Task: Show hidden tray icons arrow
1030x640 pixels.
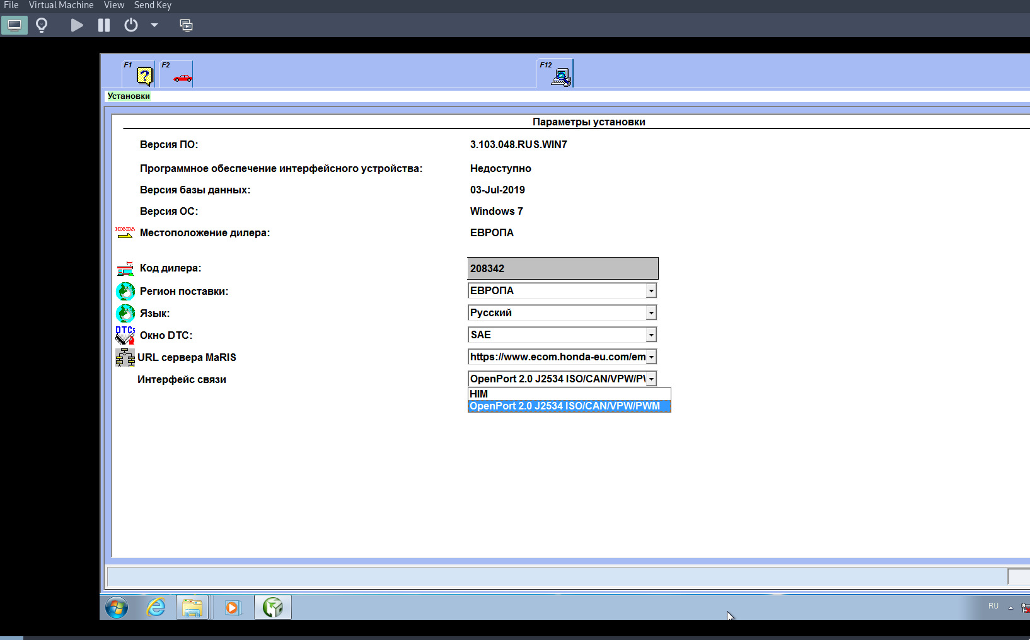Action: [1010, 607]
